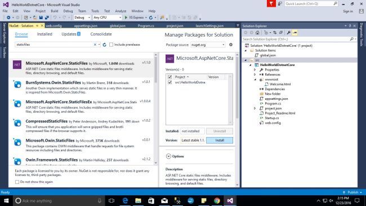Toggle Include prerelease checkbox
The height and width of the screenshot is (206, 366).
click(111, 45)
